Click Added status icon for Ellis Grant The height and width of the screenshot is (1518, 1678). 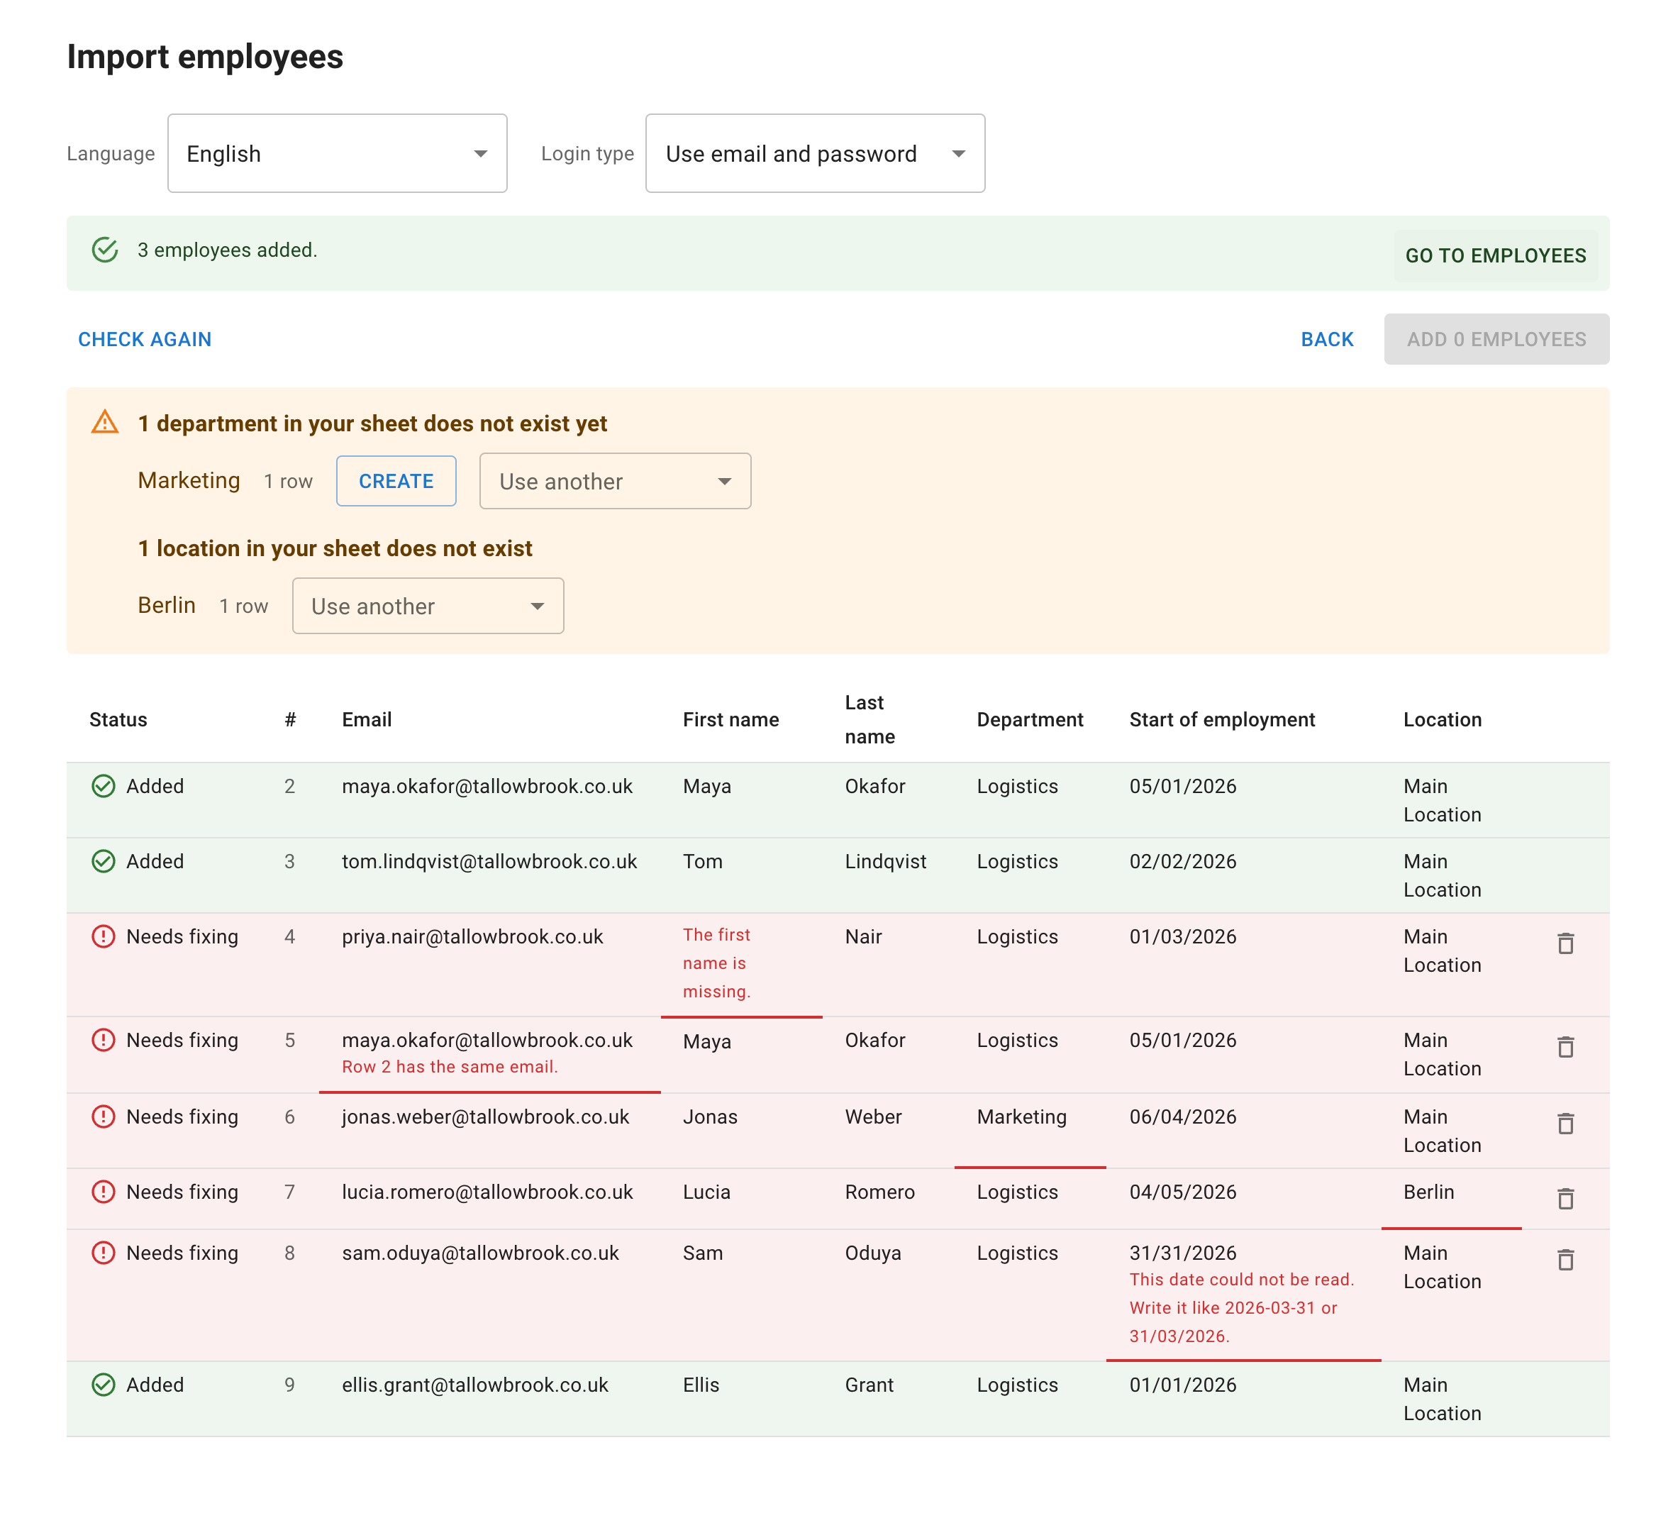click(x=104, y=1385)
